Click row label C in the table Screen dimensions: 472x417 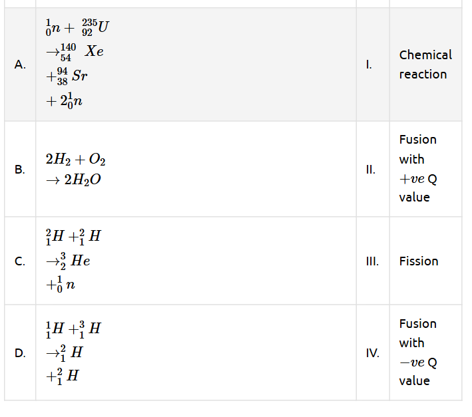tap(20, 261)
